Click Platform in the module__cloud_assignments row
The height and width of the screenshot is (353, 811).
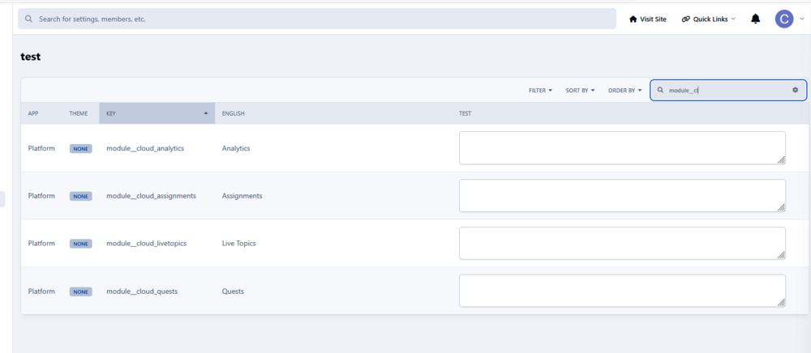41,196
